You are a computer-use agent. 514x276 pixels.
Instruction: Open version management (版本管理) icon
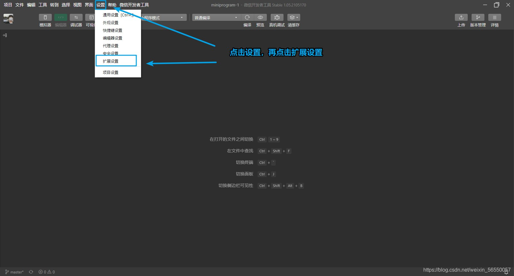(478, 17)
